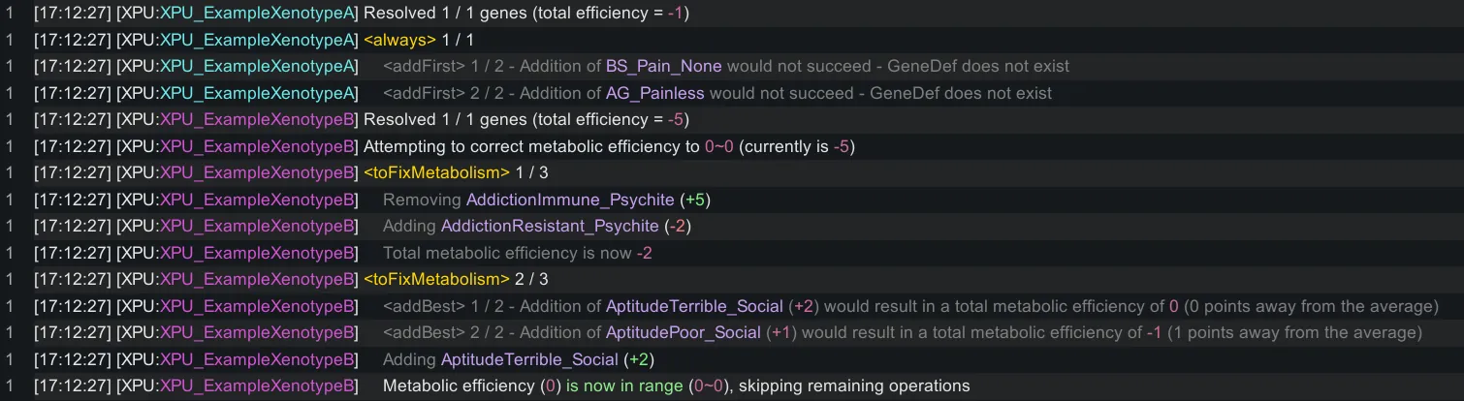Click the <toFixMetabolism> 1 / 3 tag
Viewport: 1464px width, 401px height.
click(436, 173)
